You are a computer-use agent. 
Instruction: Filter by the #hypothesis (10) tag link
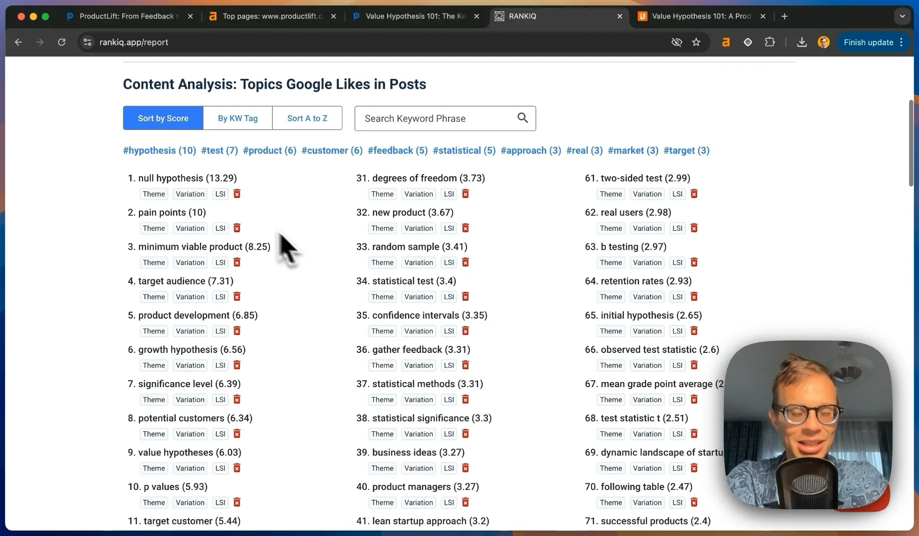coord(159,150)
